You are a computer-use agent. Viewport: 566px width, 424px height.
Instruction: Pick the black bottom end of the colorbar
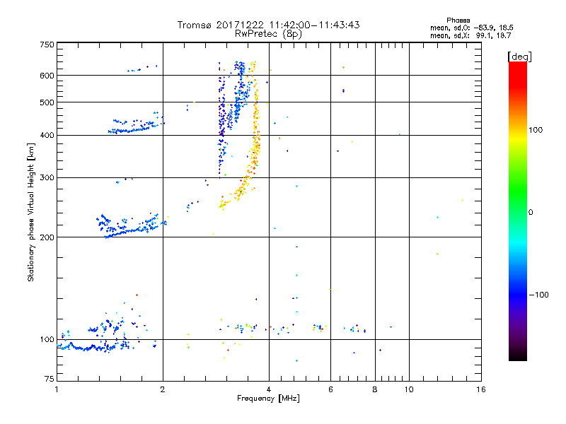click(518, 357)
